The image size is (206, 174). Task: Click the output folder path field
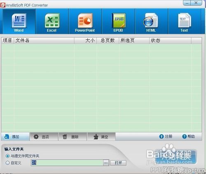click(x=67, y=163)
